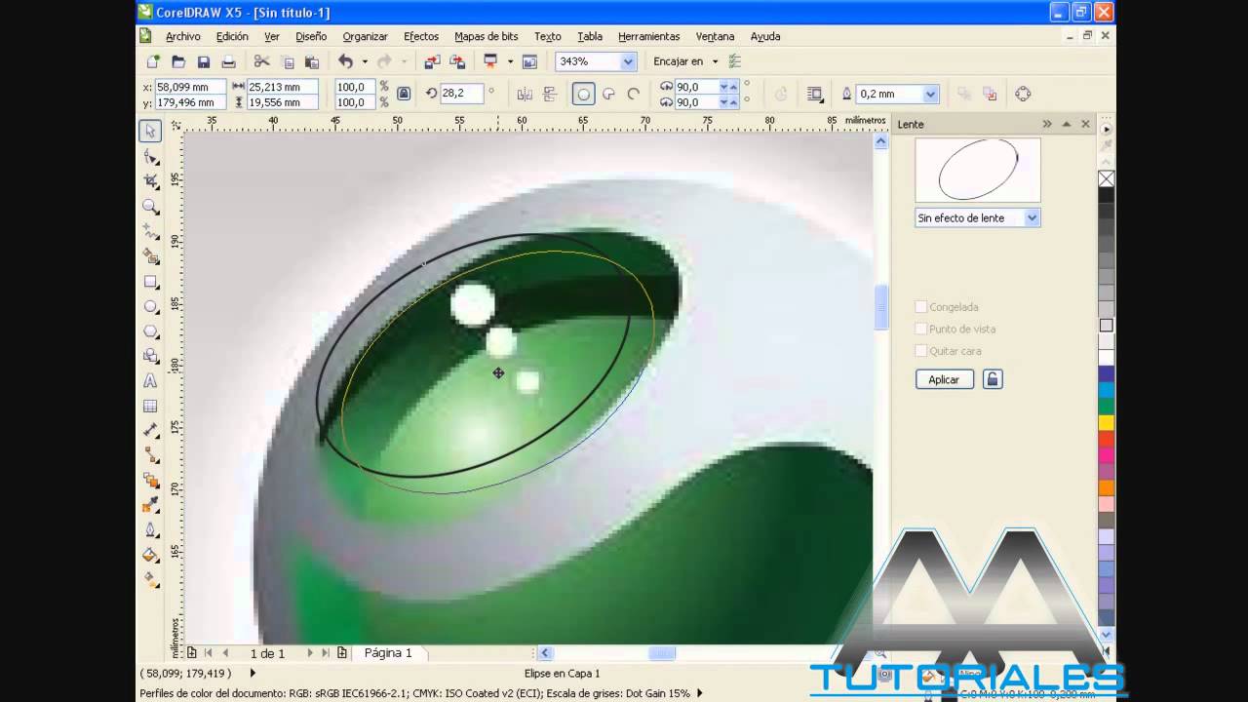Click the Paste clipboard icon
The width and height of the screenshot is (1248, 702).
311,61
